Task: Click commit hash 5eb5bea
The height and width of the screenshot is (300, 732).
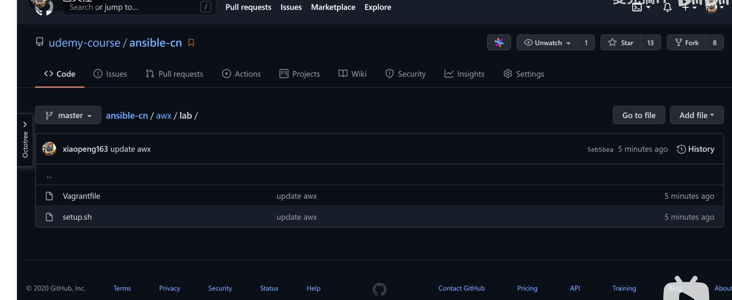Action: click(600, 150)
